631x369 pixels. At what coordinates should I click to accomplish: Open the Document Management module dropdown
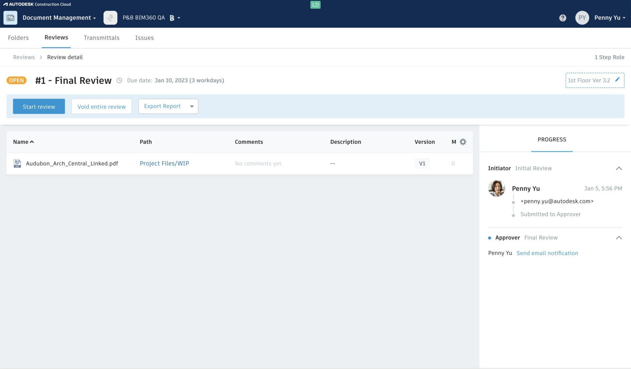pyautogui.click(x=59, y=18)
